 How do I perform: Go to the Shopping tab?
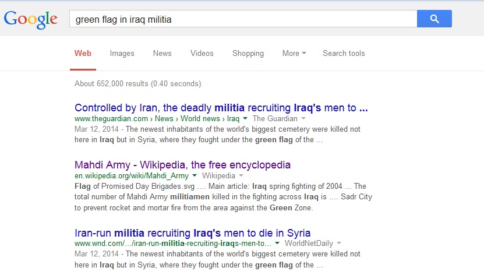pyautogui.click(x=248, y=54)
